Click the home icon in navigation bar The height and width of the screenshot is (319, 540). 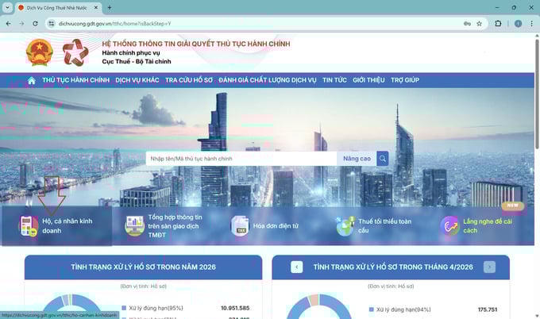32,80
